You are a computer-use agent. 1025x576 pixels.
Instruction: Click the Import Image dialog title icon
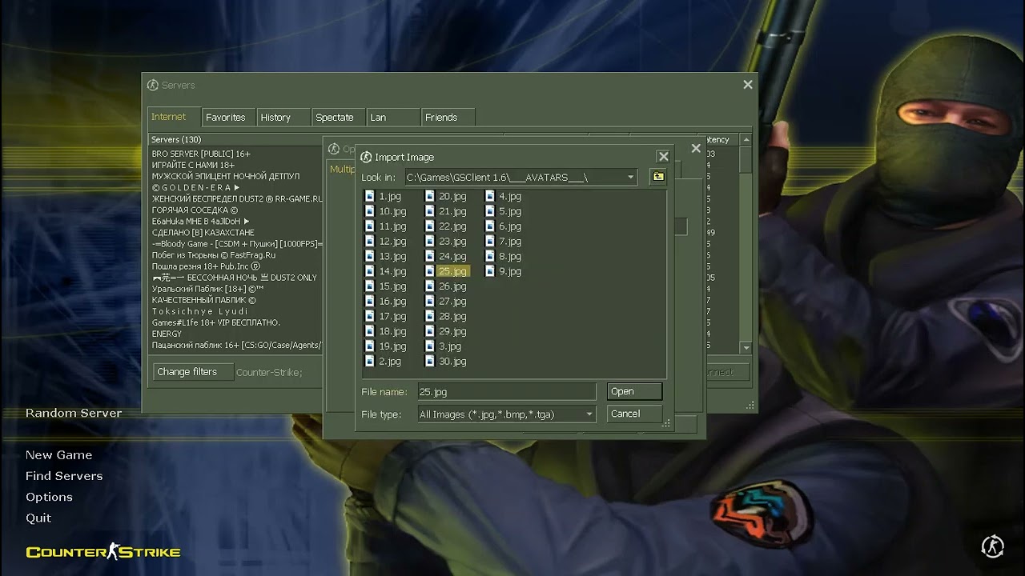pos(366,157)
